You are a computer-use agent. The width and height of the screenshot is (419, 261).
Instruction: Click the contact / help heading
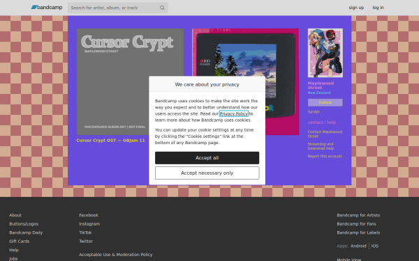[x=322, y=122]
